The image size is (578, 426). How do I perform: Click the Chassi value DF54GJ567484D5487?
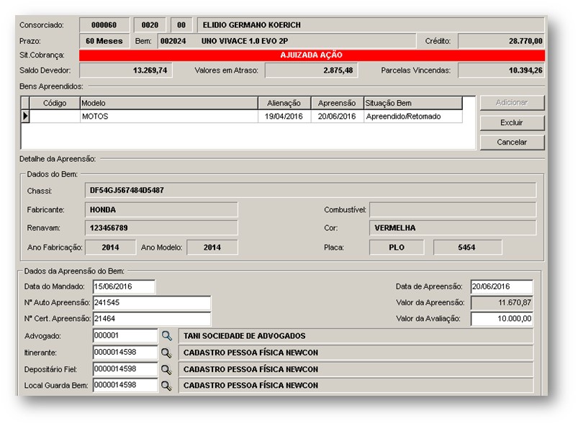coord(310,190)
